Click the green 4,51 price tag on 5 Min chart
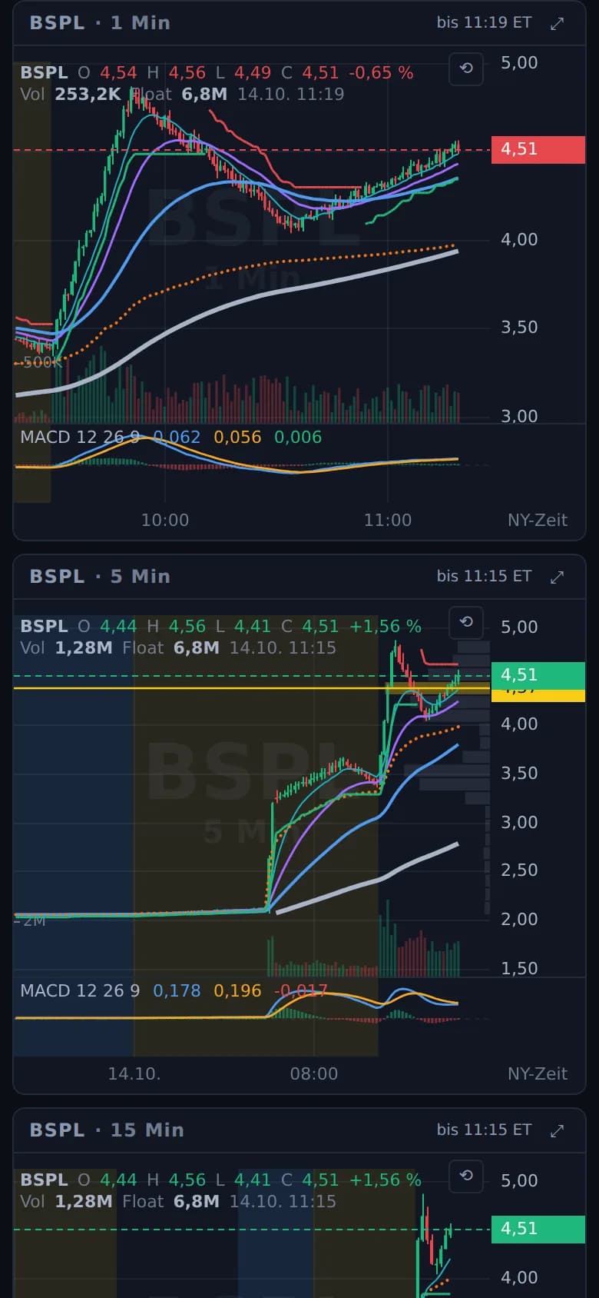Image resolution: width=599 pixels, height=1298 pixels. (538, 675)
